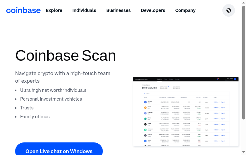Open the Explore menu
The width and height of the screenshot is (246, 155).
point(54,10)
